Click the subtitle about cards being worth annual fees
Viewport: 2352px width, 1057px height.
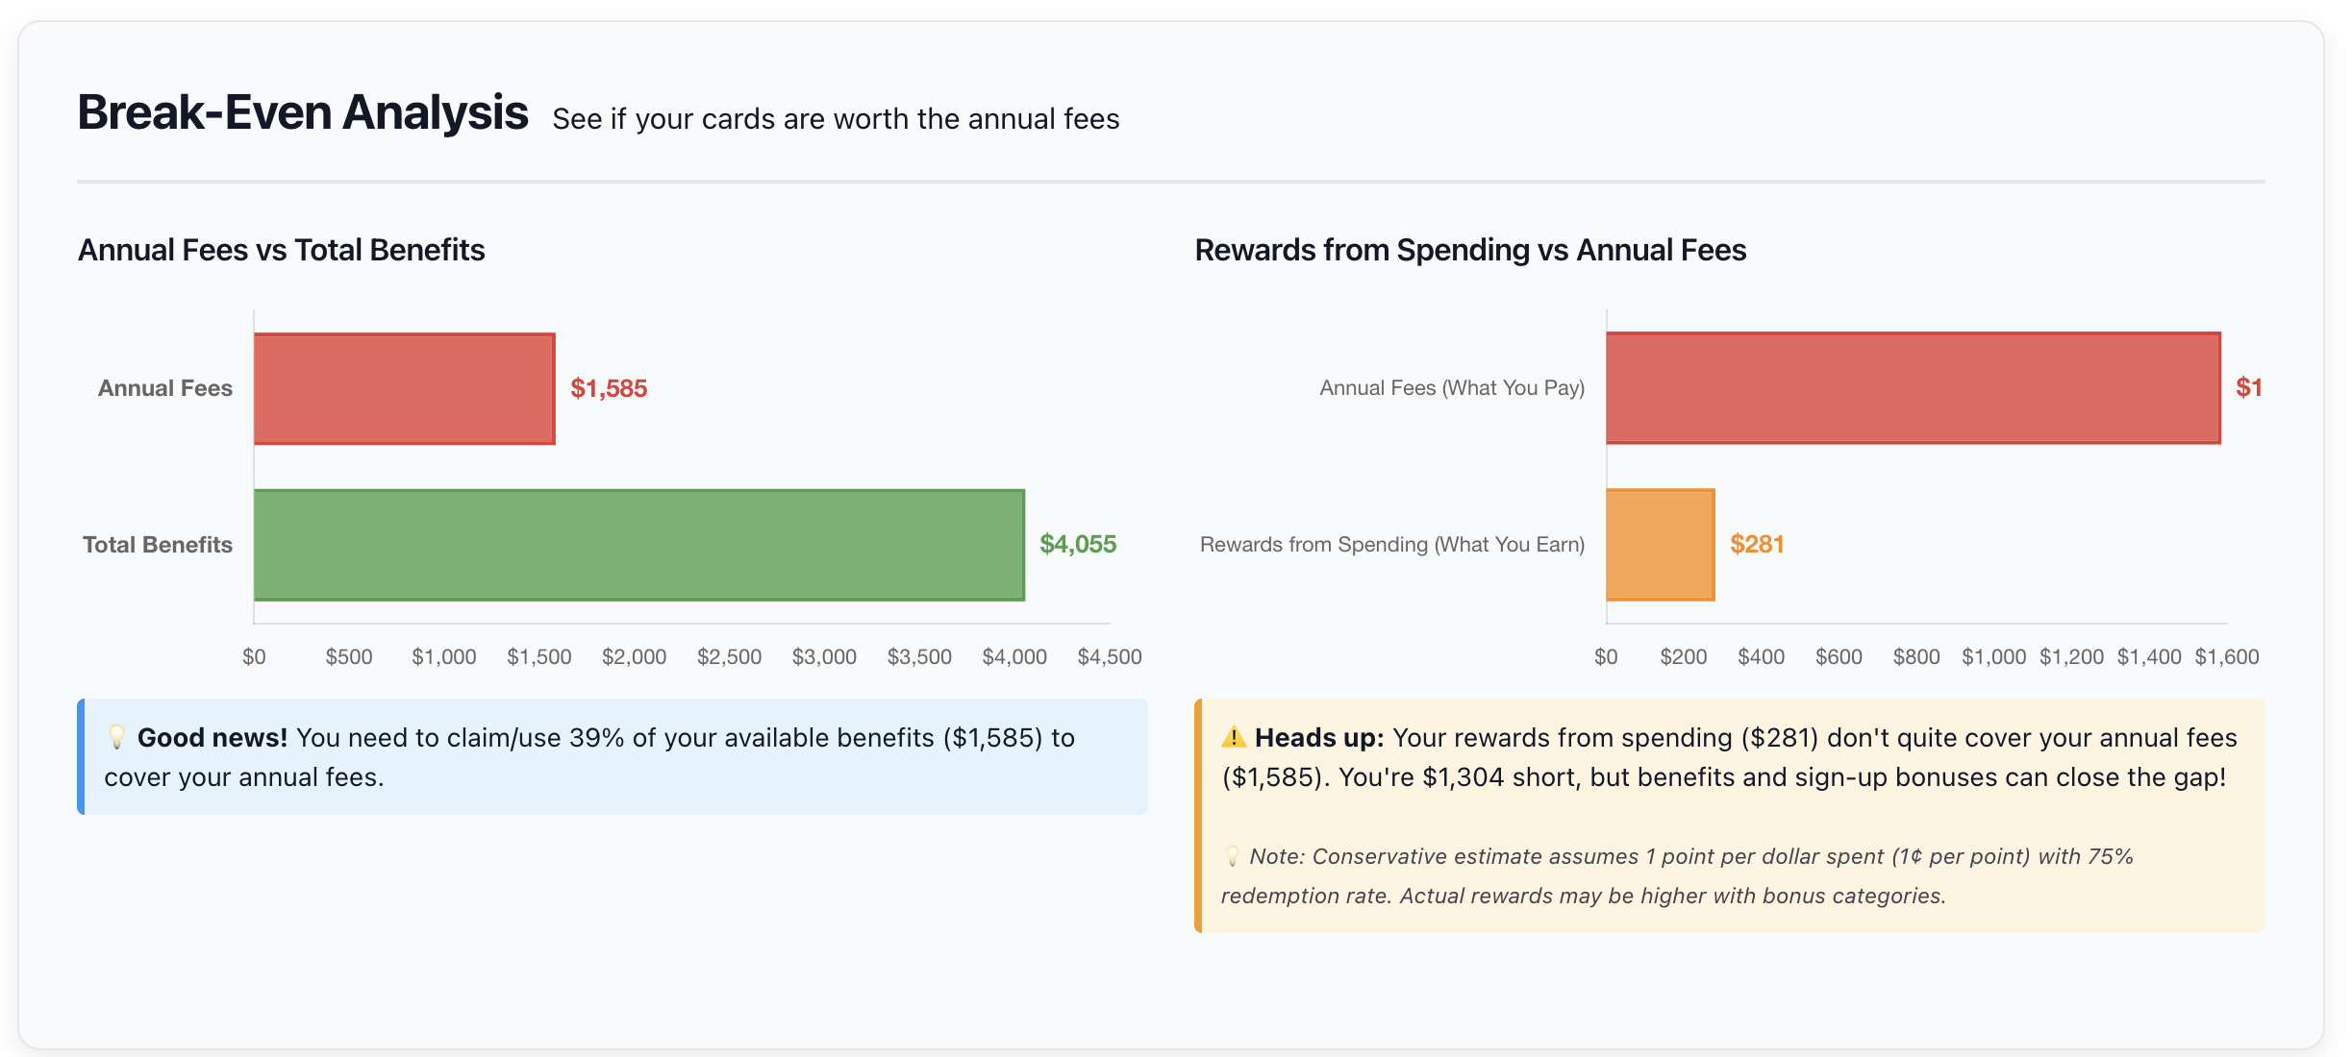click(x=836, y=119)
